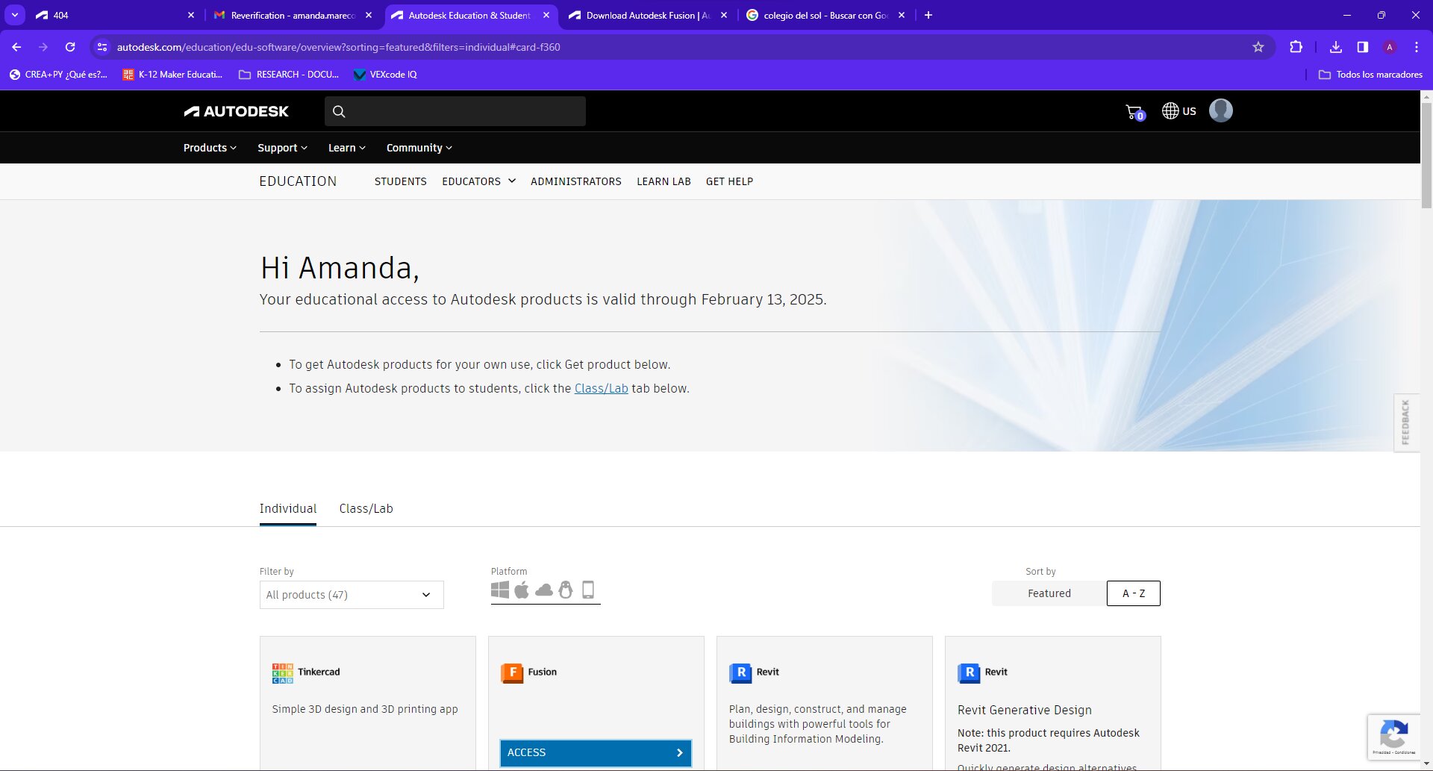The width and height of the screenshot is (1433, 771).
Task: Open the shopping cart icon
Action: (1134, 112)
